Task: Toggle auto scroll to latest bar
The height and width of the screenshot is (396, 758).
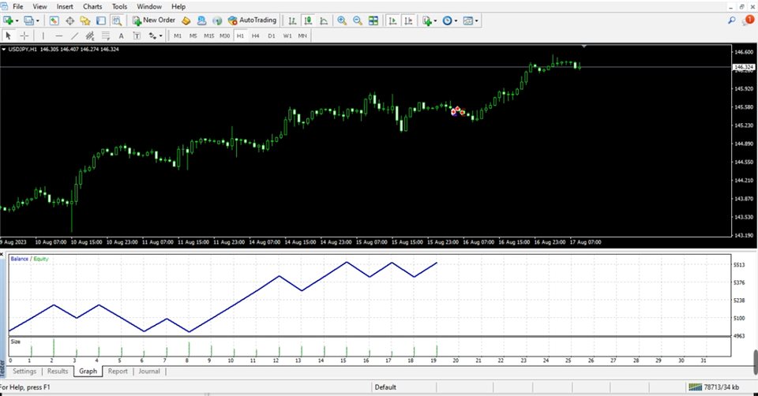Action: (393, 21)
